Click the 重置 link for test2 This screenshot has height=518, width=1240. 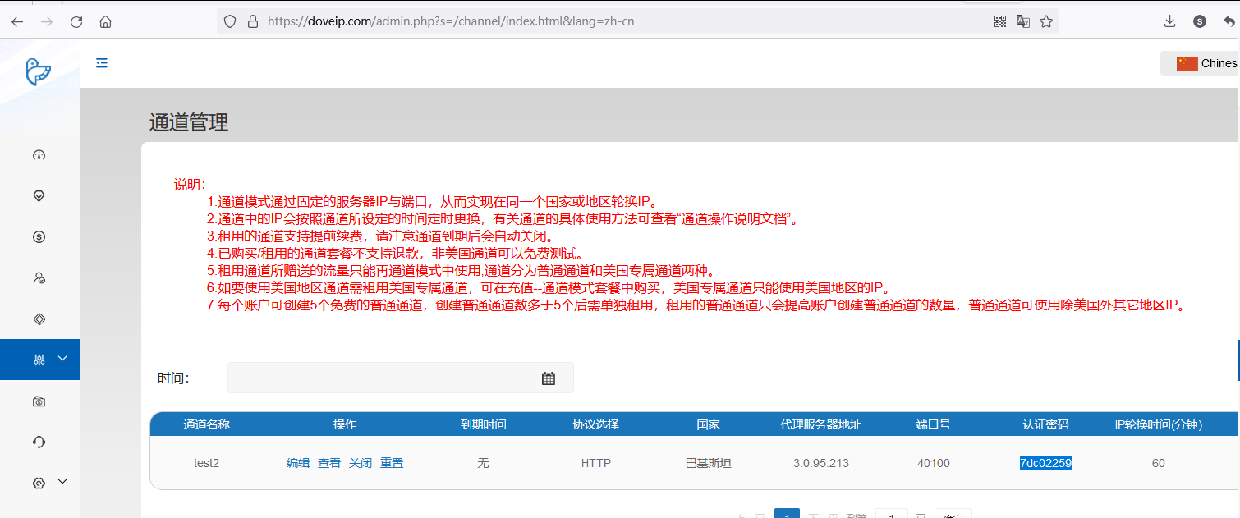click(x=392, y=463)
